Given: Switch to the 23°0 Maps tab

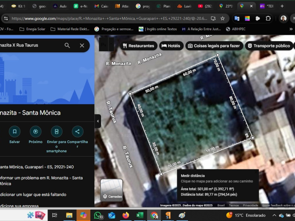Looking at the screenshot, I should tap(226, 6).
